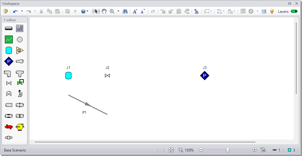Click the magnifier zoom tool
Image resolution: width=302 pixels, height=156 pixels.
pos(112,11)
